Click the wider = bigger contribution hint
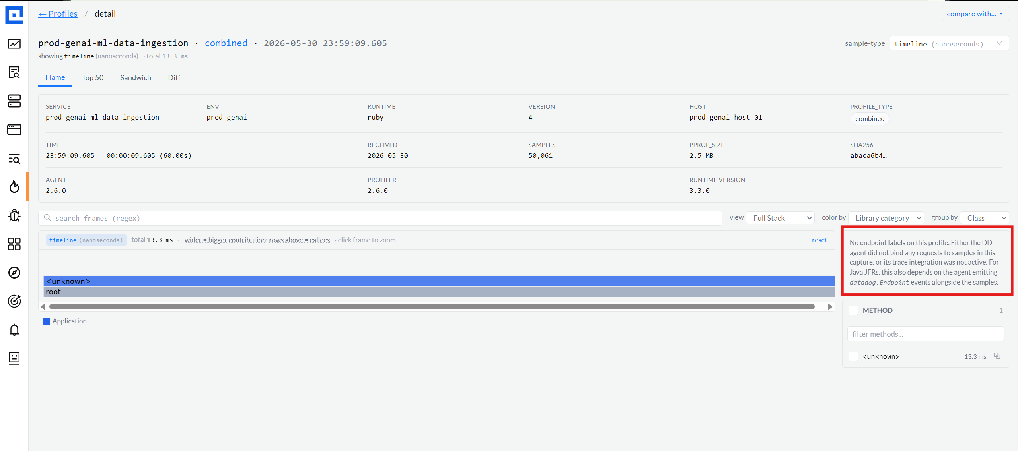The height and width of the screenshot is (451, 1018). (257, 240)
